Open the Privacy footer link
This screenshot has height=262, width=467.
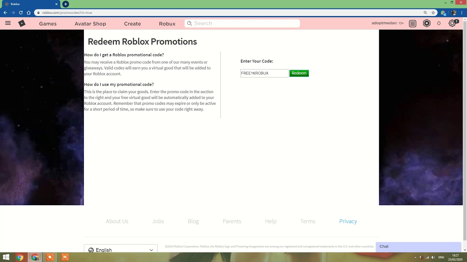[x=348, y=221]
